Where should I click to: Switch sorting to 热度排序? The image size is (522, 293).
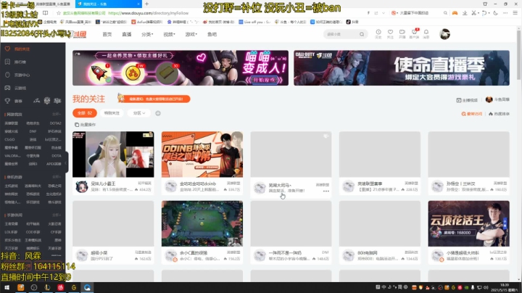pyautogui.click(x=499, y=114)
